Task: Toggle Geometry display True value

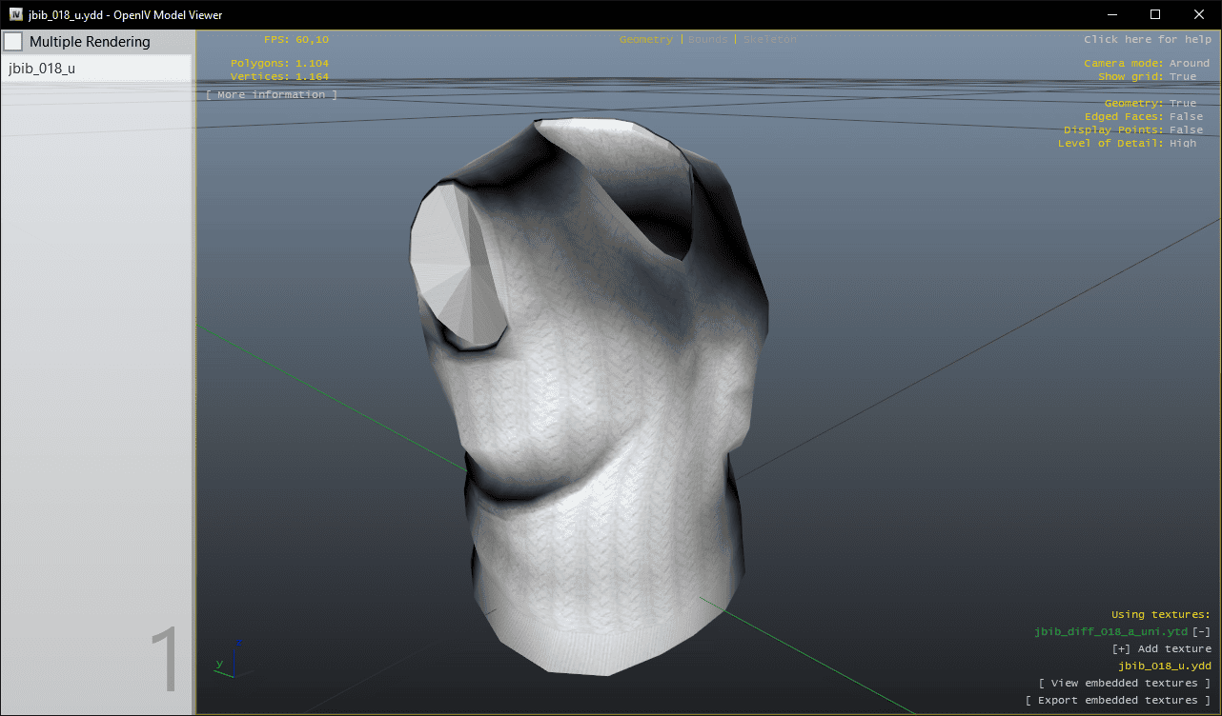Action: [x=1182, y=103]
